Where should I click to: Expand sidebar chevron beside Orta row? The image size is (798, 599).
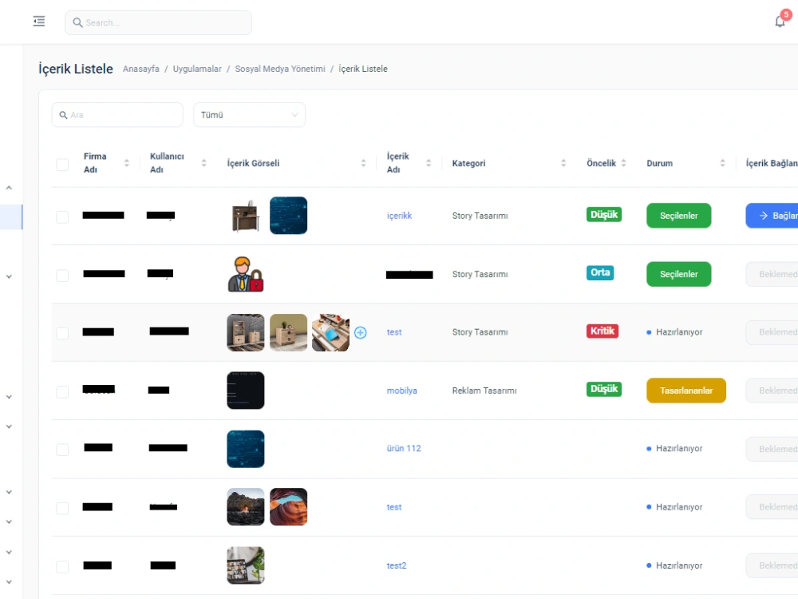[9, 276]
